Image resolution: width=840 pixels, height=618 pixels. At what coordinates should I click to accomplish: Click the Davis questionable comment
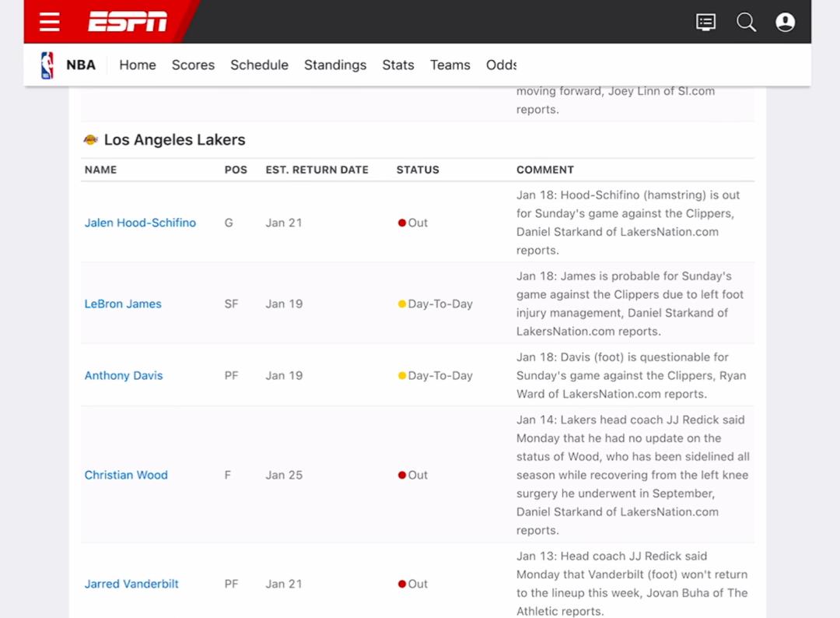point(631,375)
